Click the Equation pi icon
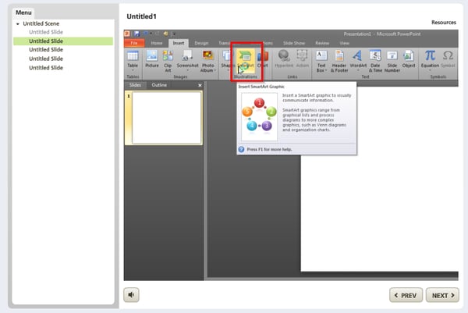Image resolution: width=468 pixels, height=313 pixels. pos(430,55)
